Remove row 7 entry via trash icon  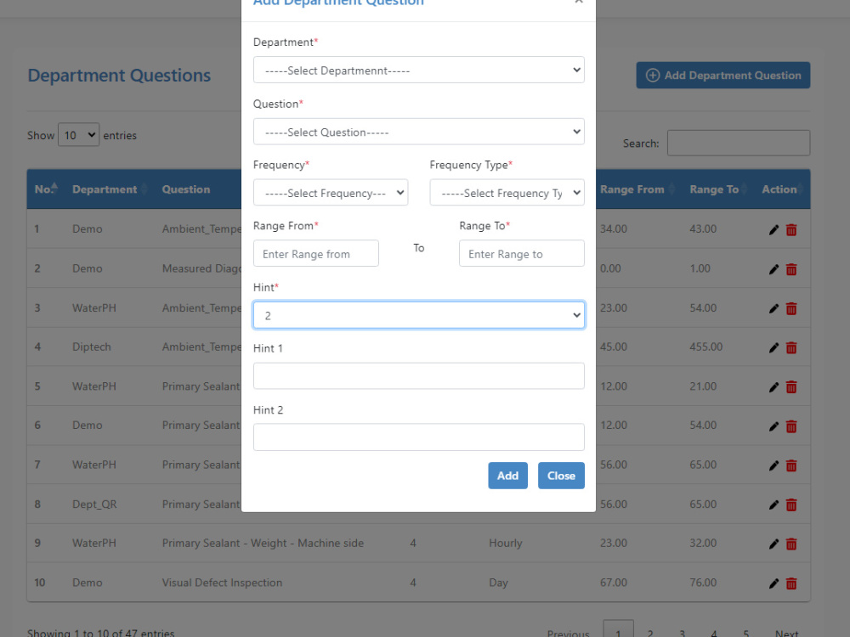coord(791,465)
